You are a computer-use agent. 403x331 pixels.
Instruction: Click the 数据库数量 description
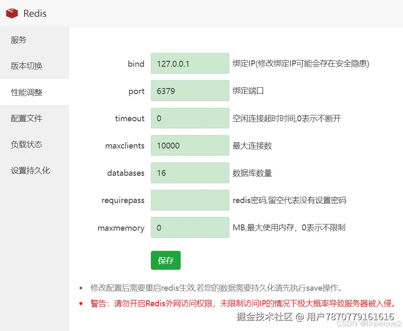[252, 173]
